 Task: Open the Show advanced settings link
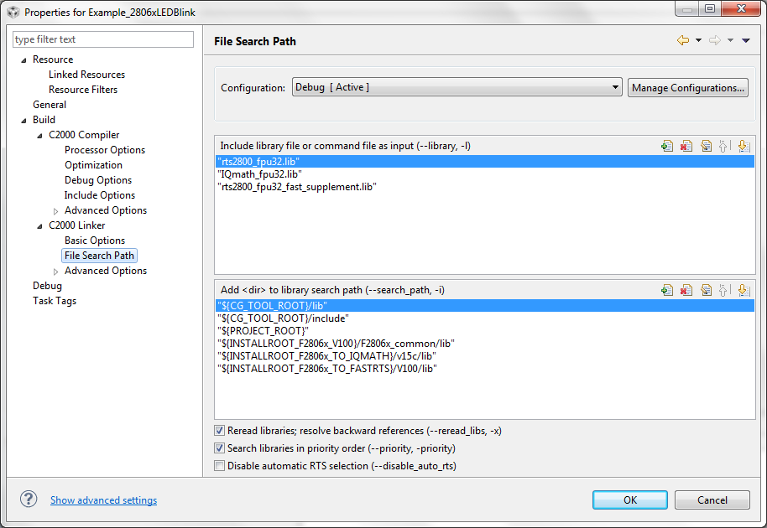103,500
